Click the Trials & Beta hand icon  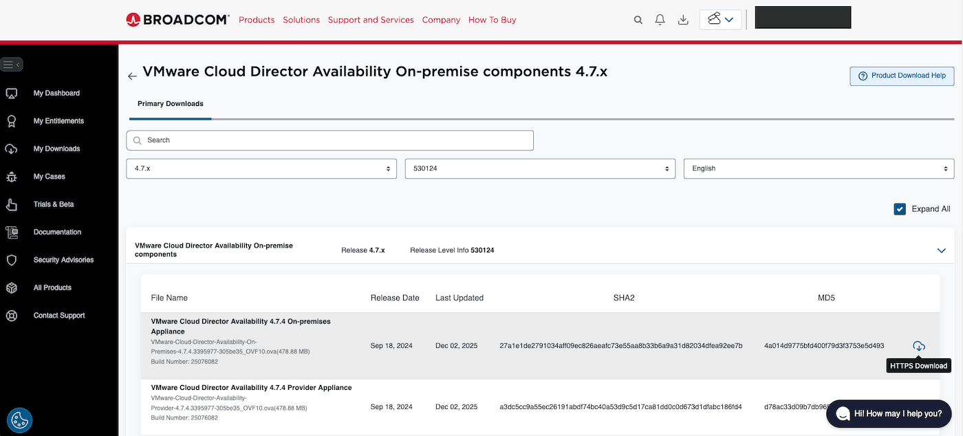11,204
